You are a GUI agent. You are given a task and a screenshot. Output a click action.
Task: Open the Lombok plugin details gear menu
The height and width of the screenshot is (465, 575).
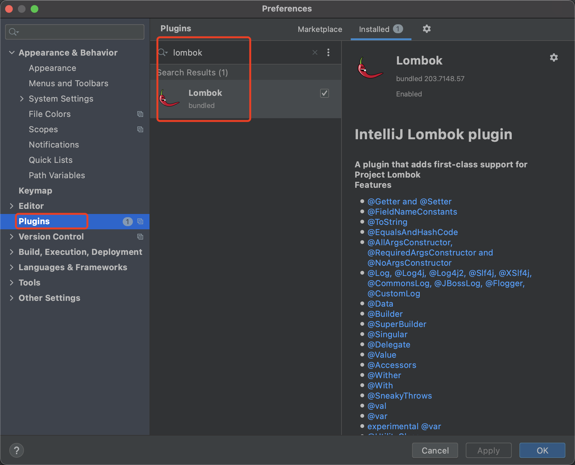[554, 57]
